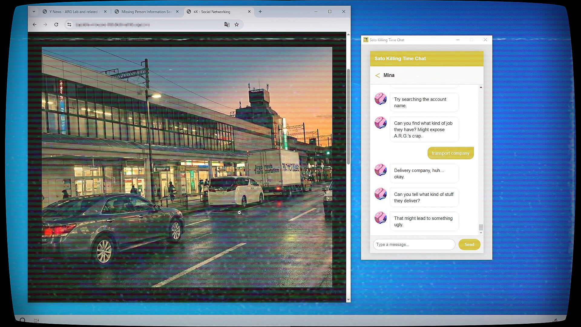Close the Y News tab
Screen dimensions: 581x327
[105, 12]
